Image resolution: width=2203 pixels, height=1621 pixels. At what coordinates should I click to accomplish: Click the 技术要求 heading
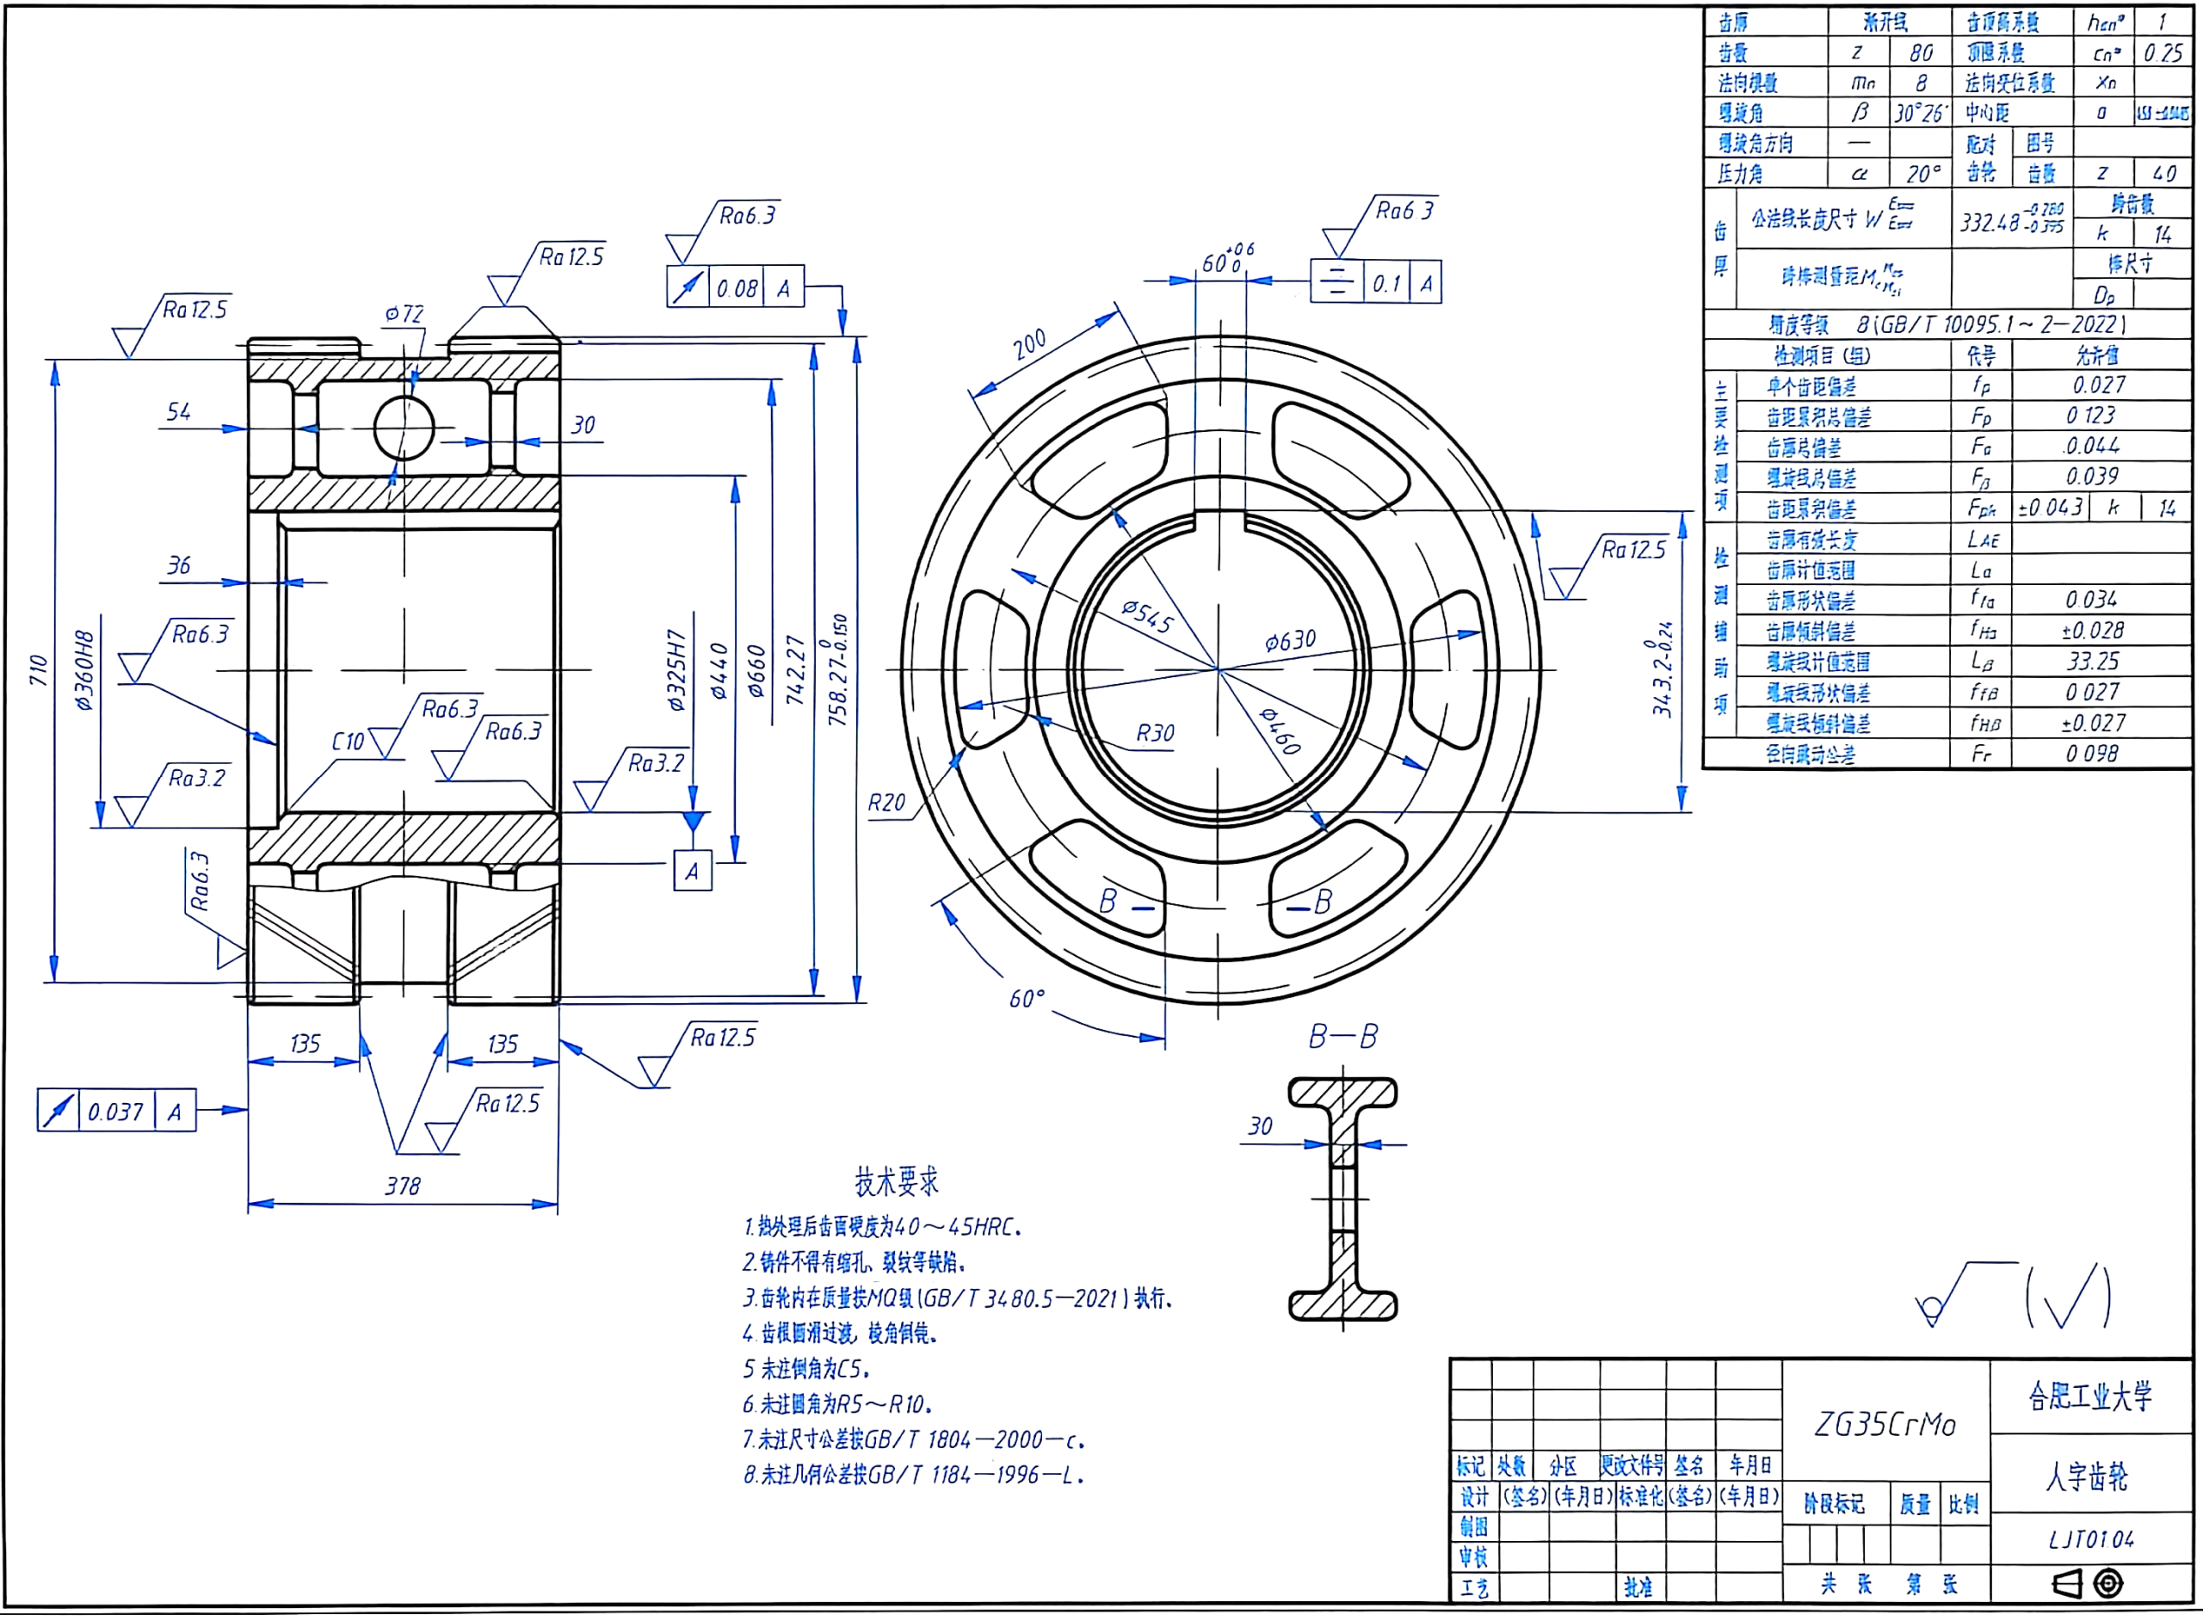[896, 1181]
